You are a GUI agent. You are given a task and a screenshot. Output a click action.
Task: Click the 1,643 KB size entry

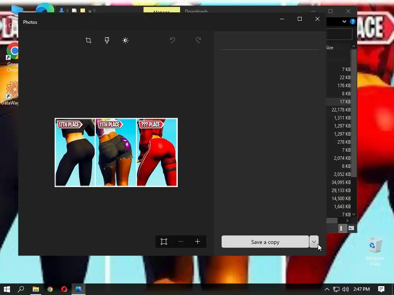[342, 206]
